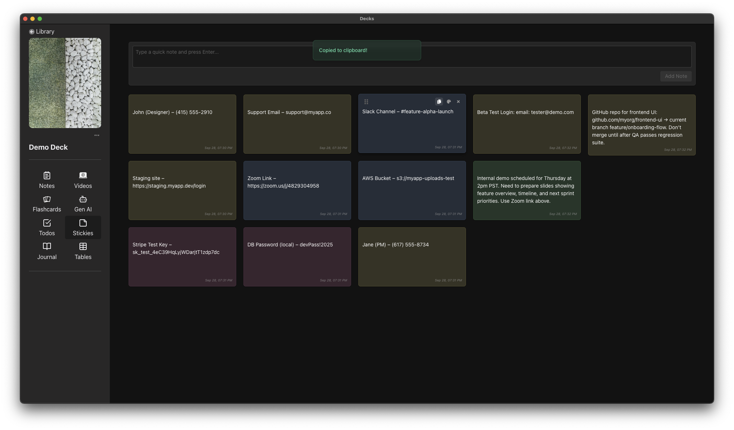This screenshot has height=430, width=734.
Task: Open the Notes section icon
Action: coord(47,176)
